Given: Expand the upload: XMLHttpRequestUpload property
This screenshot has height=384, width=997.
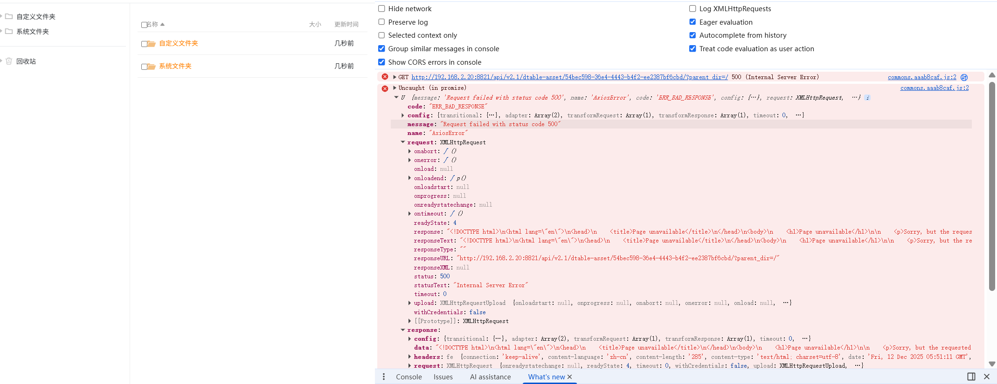Looking at the screenshot, I should click(x=409, y=303).
